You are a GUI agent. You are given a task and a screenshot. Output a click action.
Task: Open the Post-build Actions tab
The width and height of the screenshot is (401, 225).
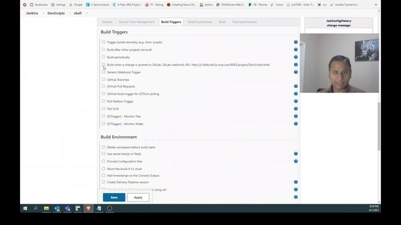click(x=244, y=22)
